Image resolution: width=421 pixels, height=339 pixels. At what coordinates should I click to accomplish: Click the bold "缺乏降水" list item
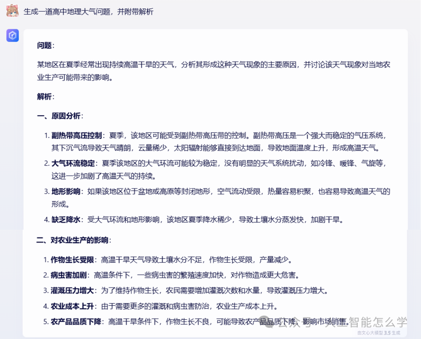coord(65,219)
